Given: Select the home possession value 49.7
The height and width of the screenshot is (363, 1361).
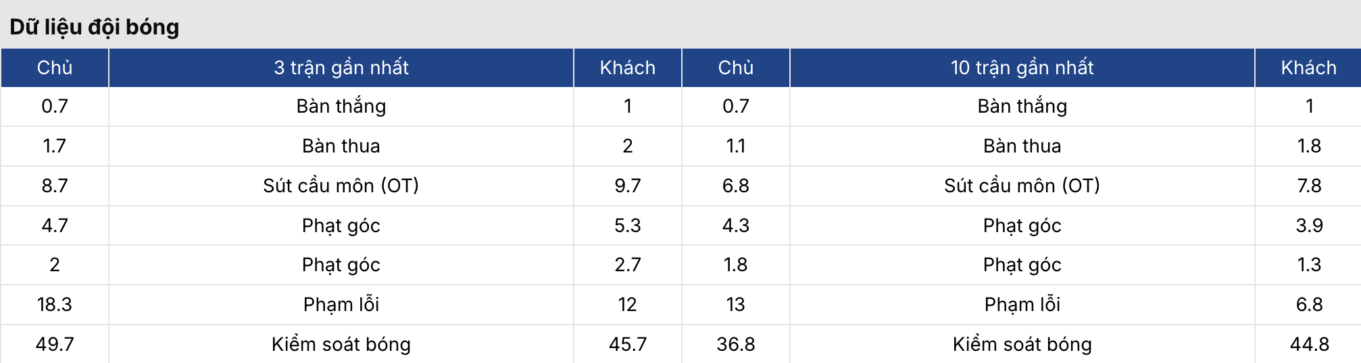Looking at the screenshot, I should pyautogui.click(x=55, y=344).
